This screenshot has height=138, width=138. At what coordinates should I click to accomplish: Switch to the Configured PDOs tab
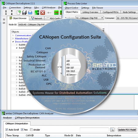110,12
